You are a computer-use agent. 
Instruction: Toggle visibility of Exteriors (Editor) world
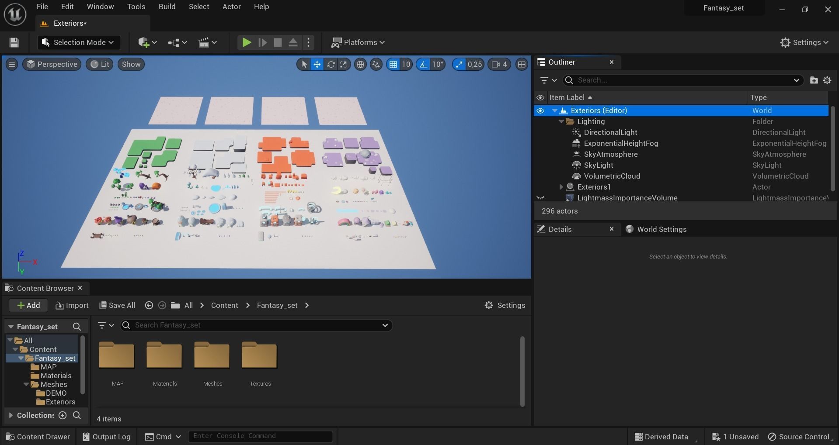click(x=540, y=110)
